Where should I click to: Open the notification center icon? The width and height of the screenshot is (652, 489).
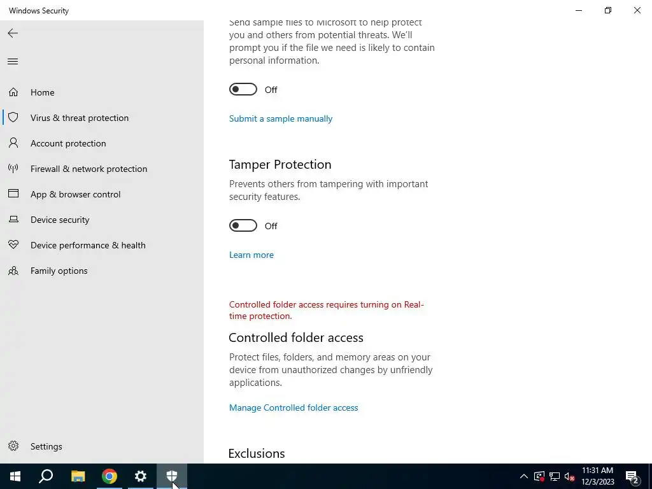tap(632, 476)
